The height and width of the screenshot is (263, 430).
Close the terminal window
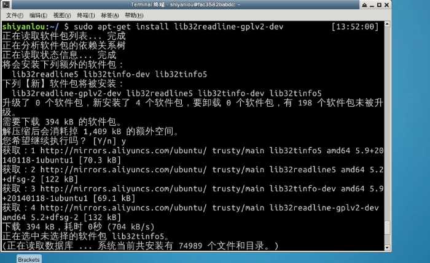[x=386, y=5]
